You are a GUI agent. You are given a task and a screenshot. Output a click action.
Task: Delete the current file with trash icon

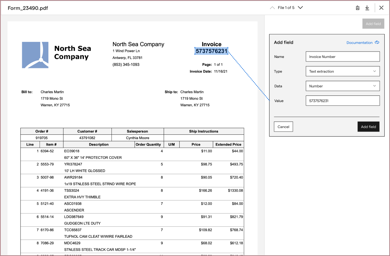[357, 8]
